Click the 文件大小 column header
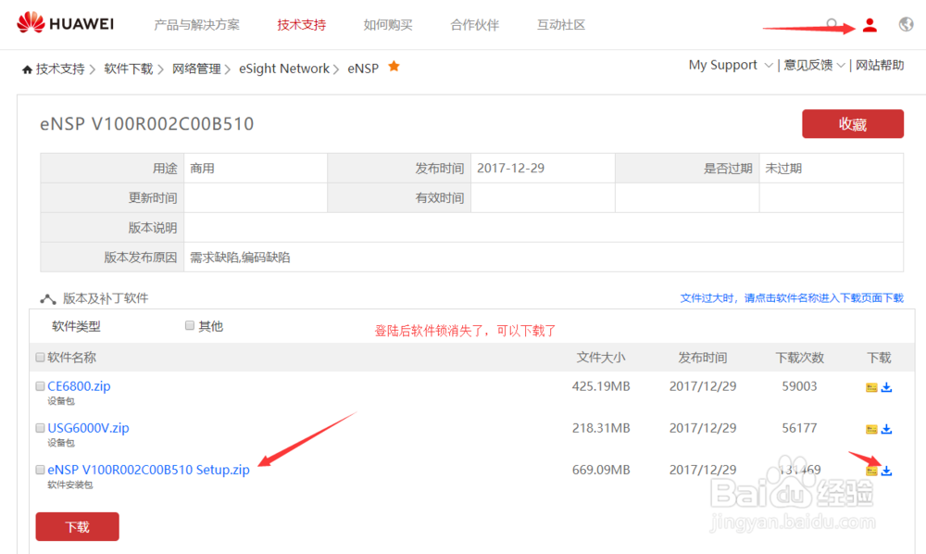Image resolution: width=926 pixels, height=554 pixels. 601,358
